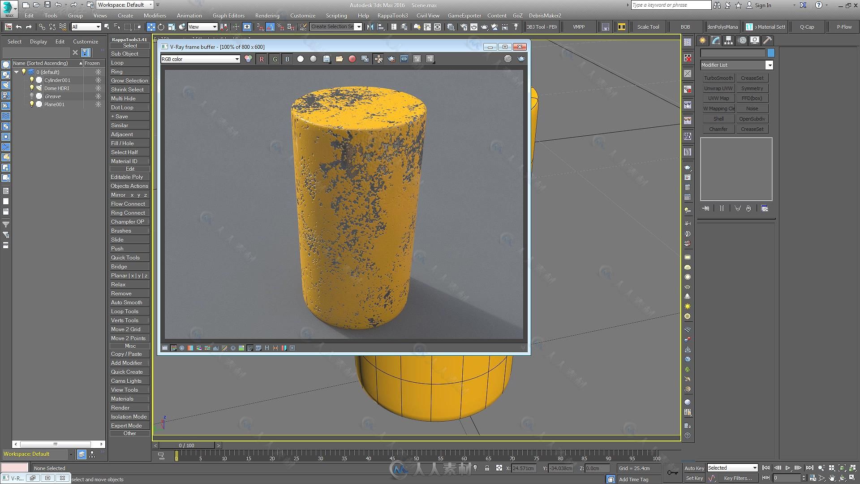This screenshot has height=484, width=860.
Task: Click the Editable Poly button
Action: [126, 177]
